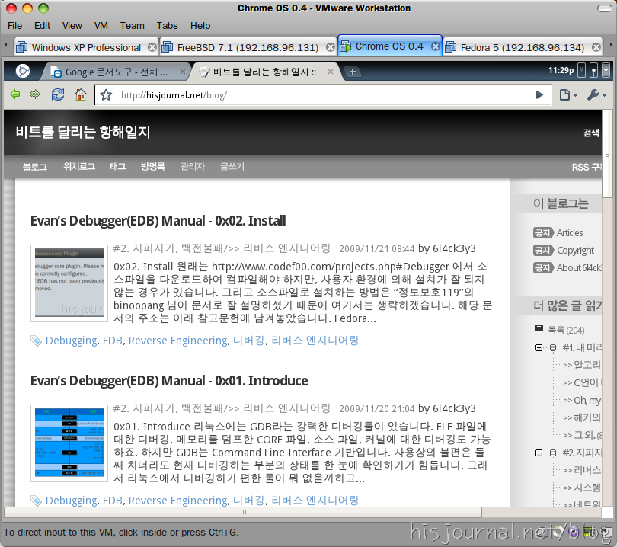
Task: Click the 블로그 navigation link
Action: coord(34,166)
